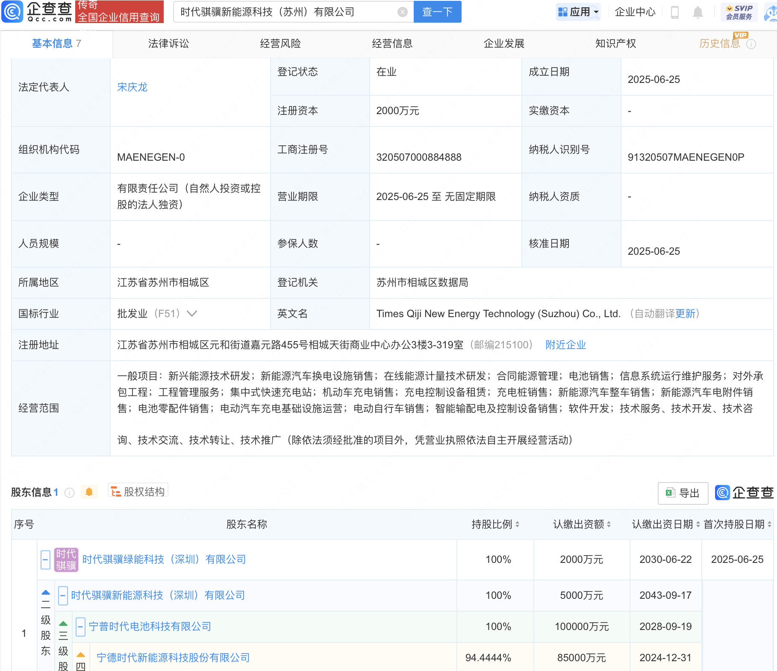Open 宁普时代电池科技有限公司 link
The width and height of the screenshot is (777, 671).
[150, 627]
